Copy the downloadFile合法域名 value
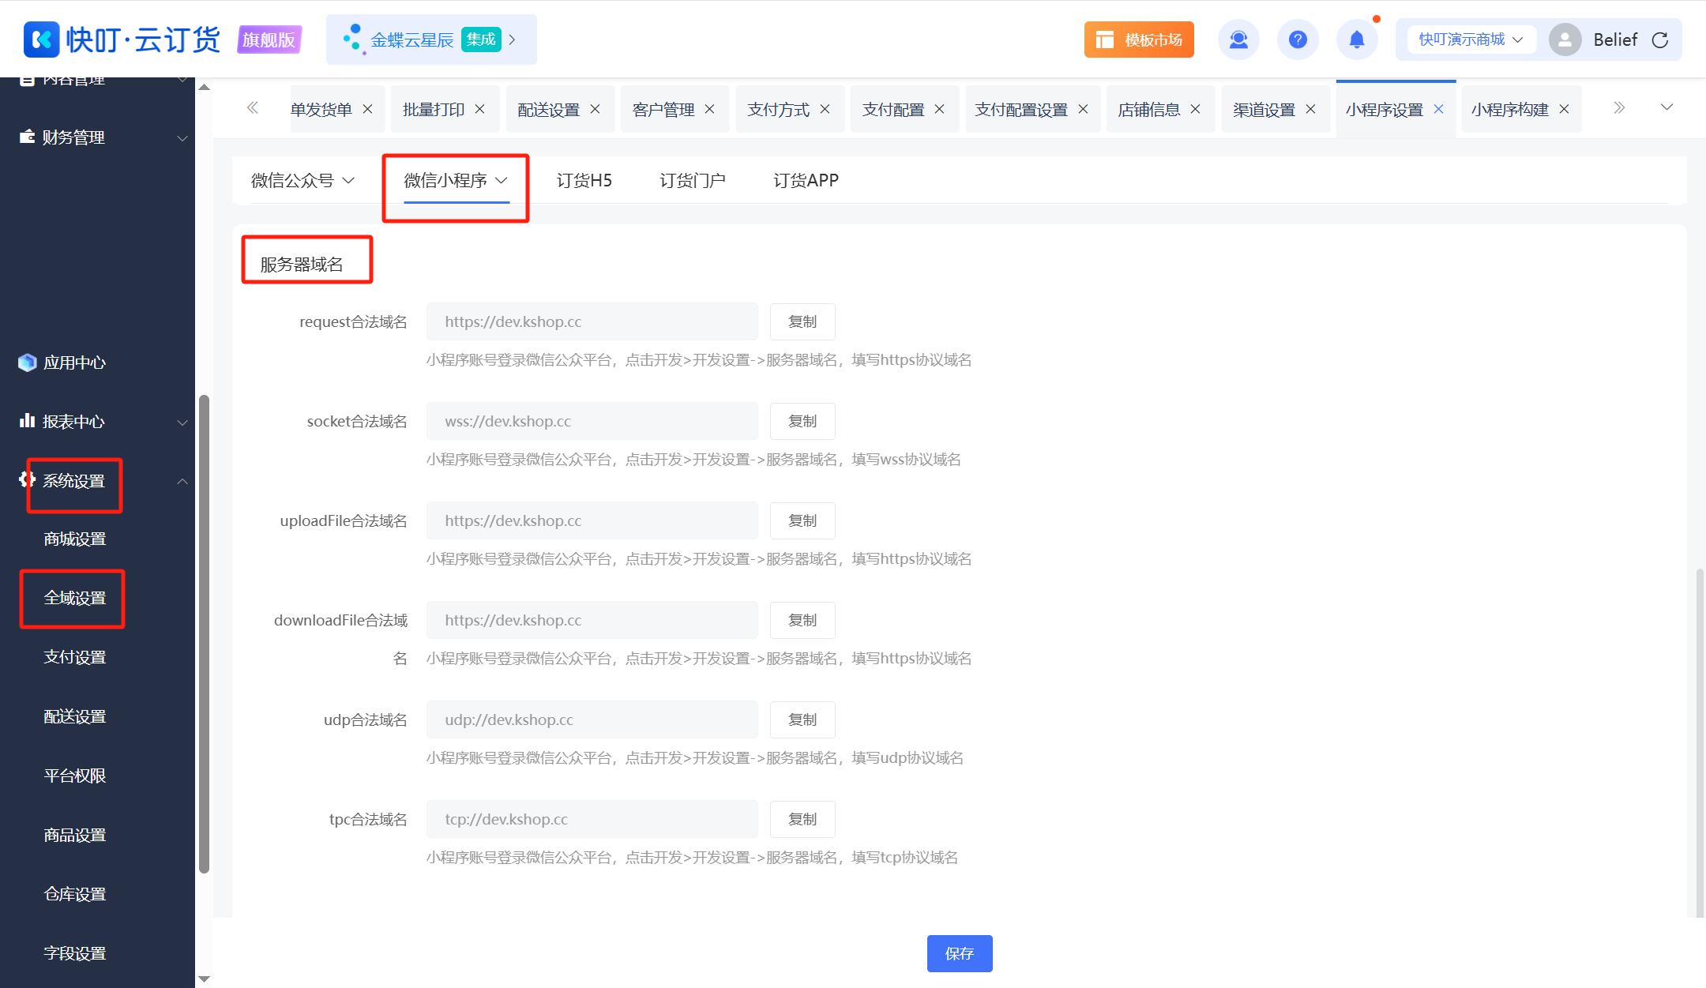The image size is (1706, 988). 802,620
